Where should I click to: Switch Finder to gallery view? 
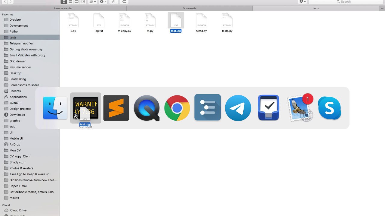pos(83,1)
